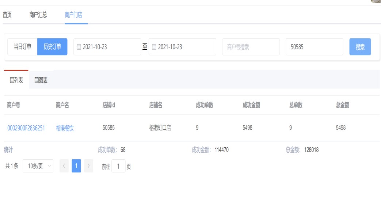Open the 榕港餐饮 merchant name link

coord(65,128)
